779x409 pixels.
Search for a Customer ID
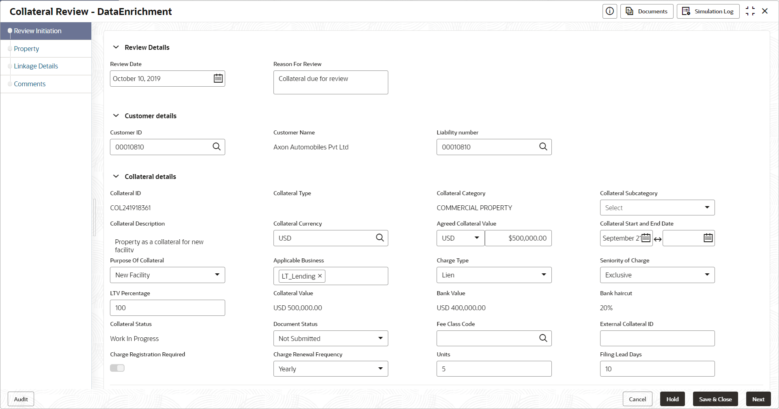click(x=217, y=147)
